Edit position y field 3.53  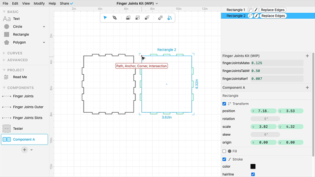tap(290, 111)
